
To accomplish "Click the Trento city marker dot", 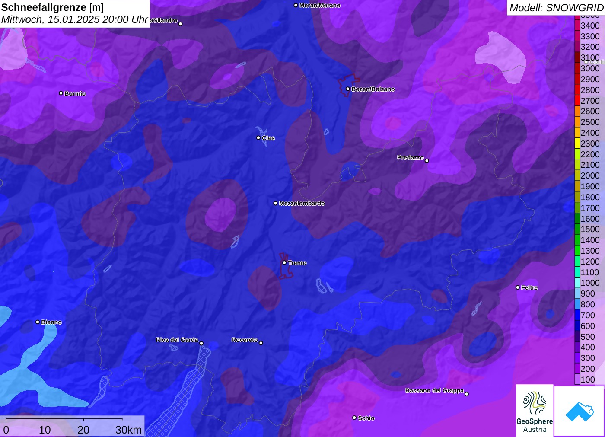I will point(284,262).
